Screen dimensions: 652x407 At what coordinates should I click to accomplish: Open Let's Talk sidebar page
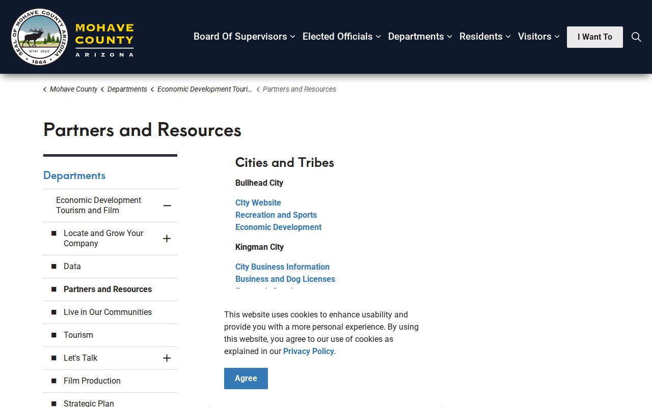(80, 358)
